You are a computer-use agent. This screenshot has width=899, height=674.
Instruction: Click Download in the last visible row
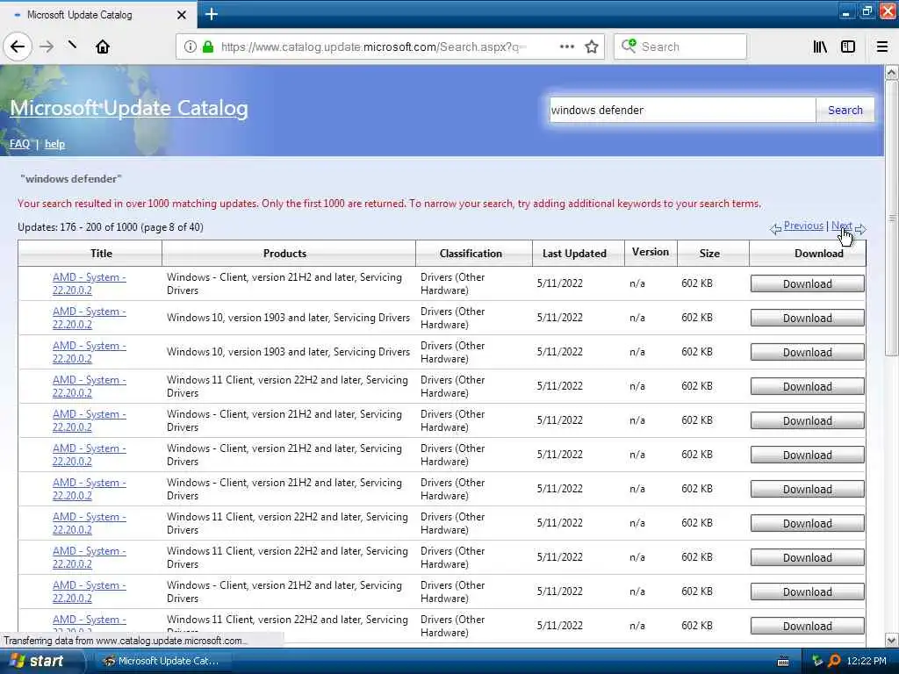pyautogui.click(x=808, y=626)
